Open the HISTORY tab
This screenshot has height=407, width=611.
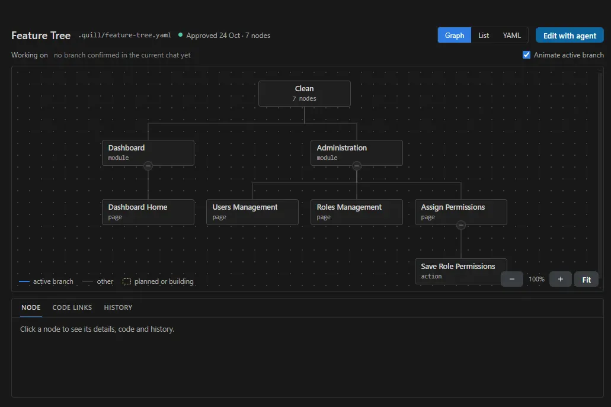point(118,307)
